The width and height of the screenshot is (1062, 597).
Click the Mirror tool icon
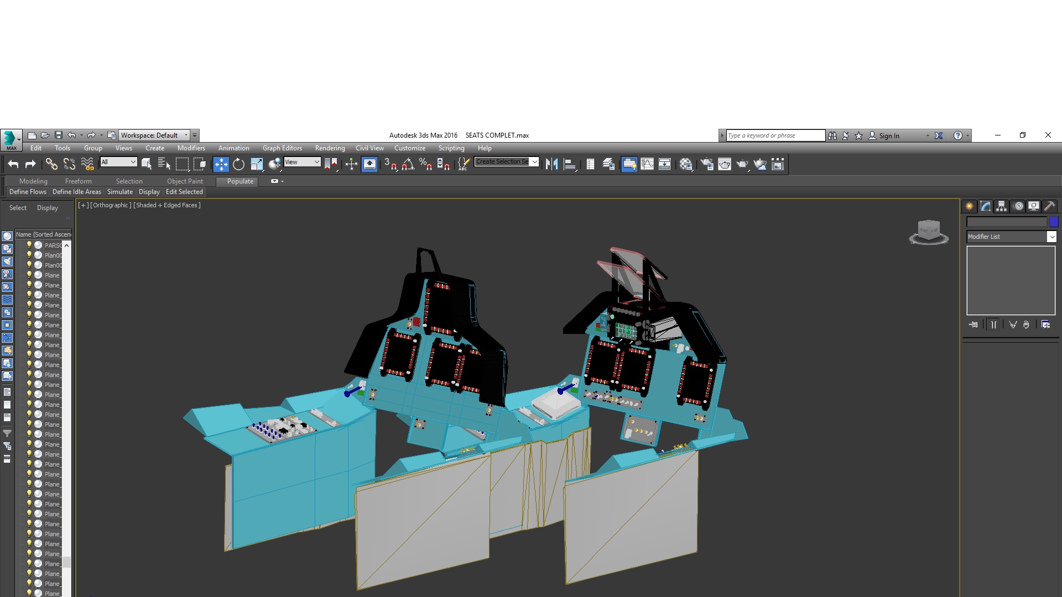551,164
